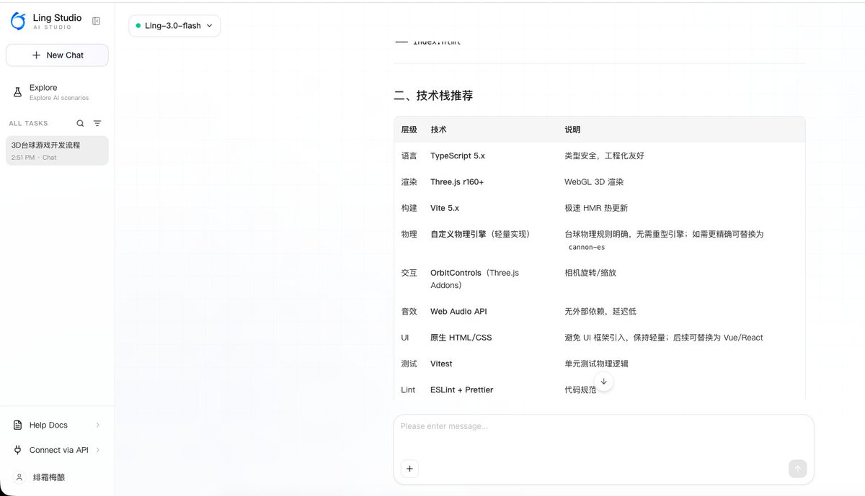865x496 pixels.
Task: Click the cannon-es code text
Action: [x=587, y=247]
